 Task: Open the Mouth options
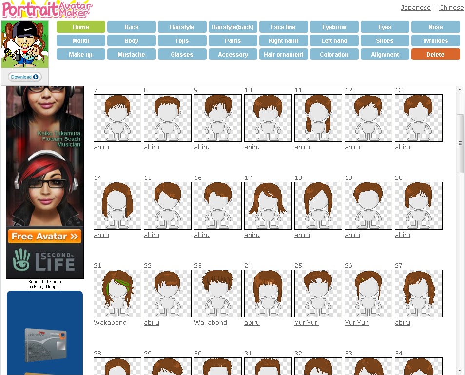(x=80, y=40)
